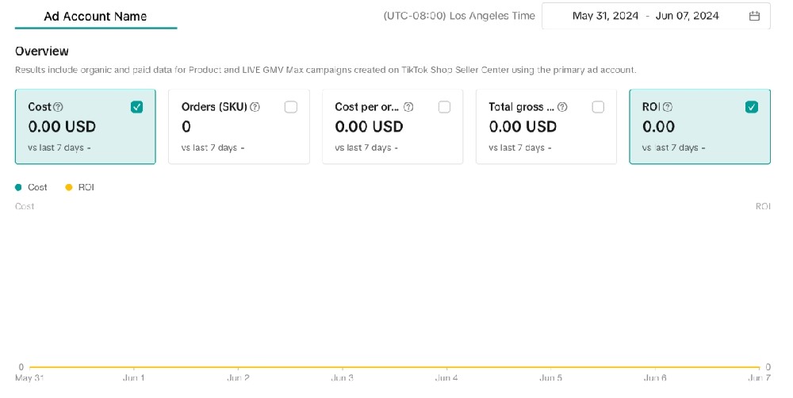Uncheck the ROI metric checkbox
Viewport: 793px width, 398px height.
pos(752,107)
